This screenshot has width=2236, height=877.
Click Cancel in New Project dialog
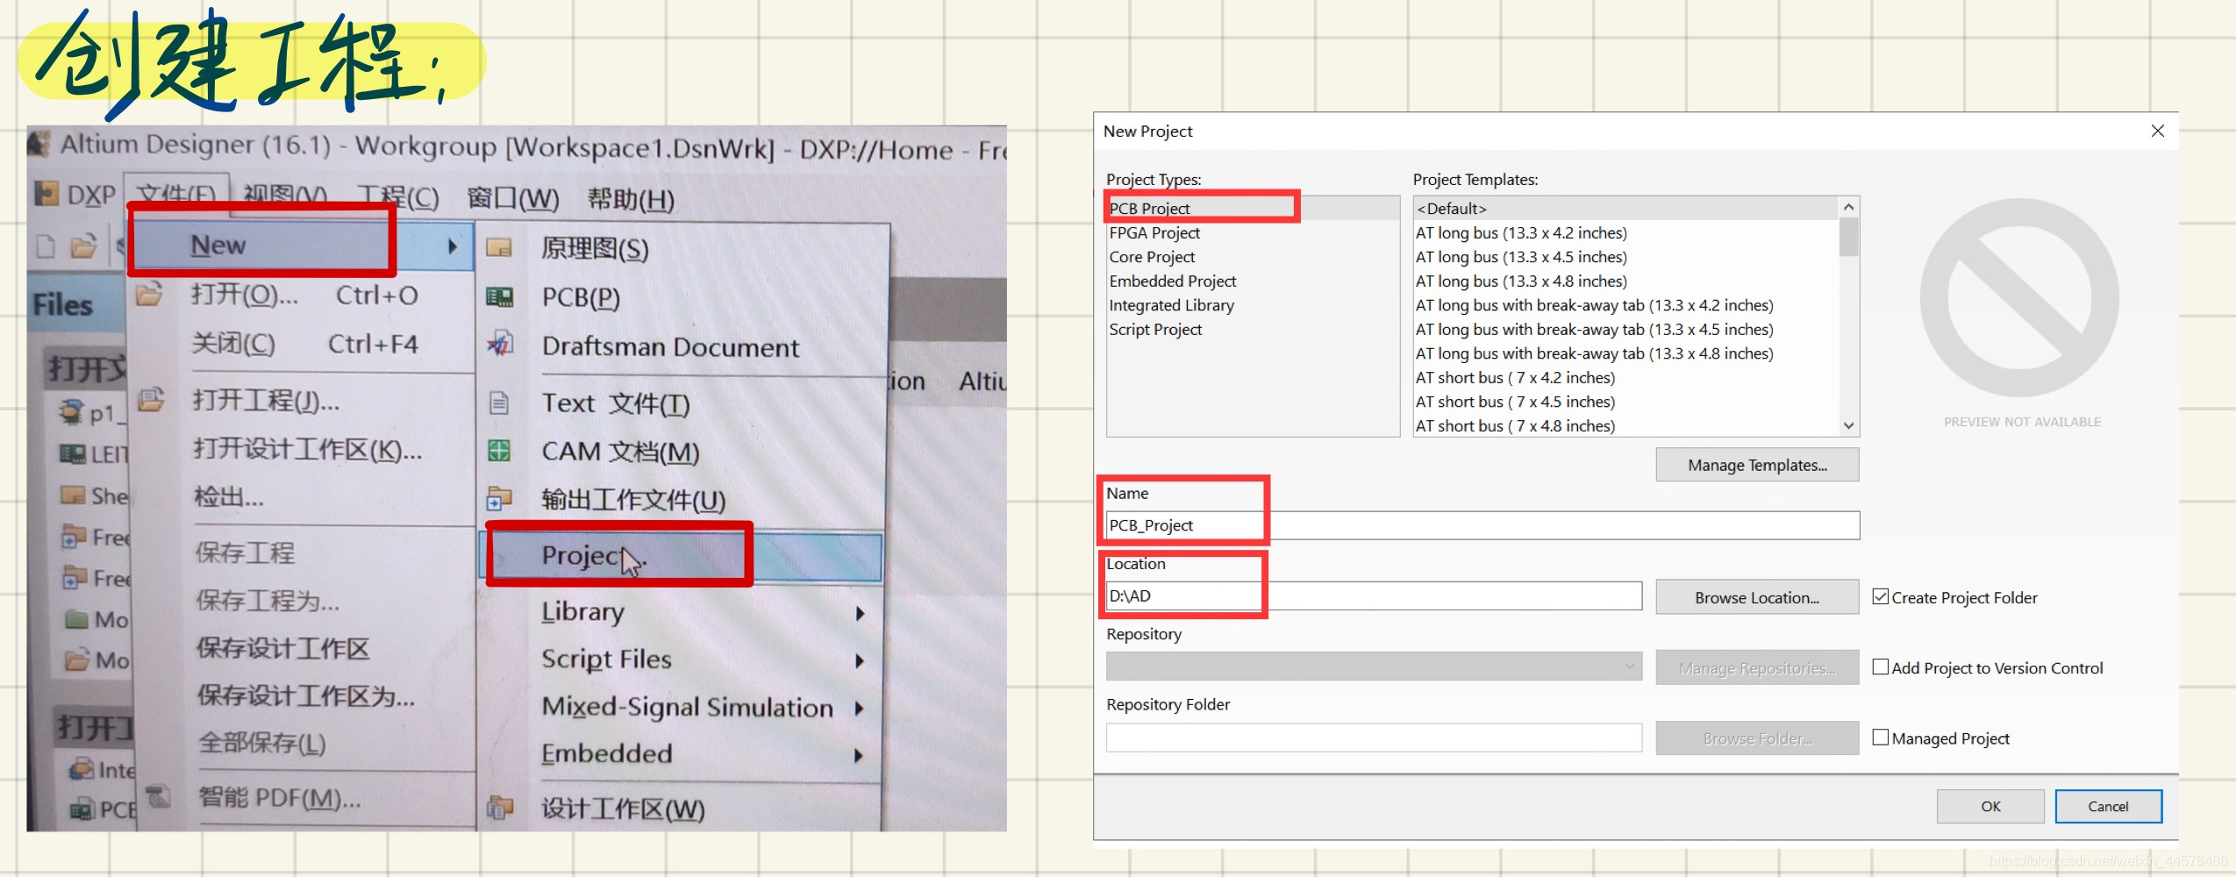tap(2108, 806)
